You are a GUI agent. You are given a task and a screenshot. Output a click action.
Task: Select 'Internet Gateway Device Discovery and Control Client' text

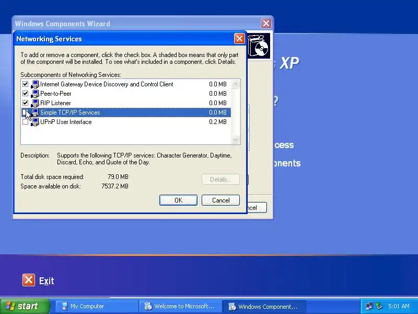tap(107, 84)
